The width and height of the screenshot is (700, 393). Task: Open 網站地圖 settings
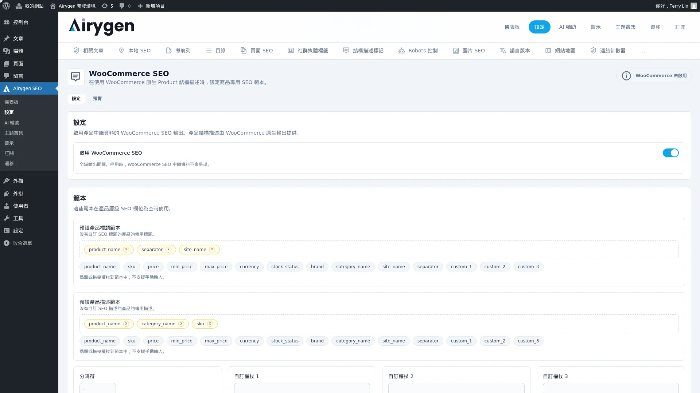[560, 51]
